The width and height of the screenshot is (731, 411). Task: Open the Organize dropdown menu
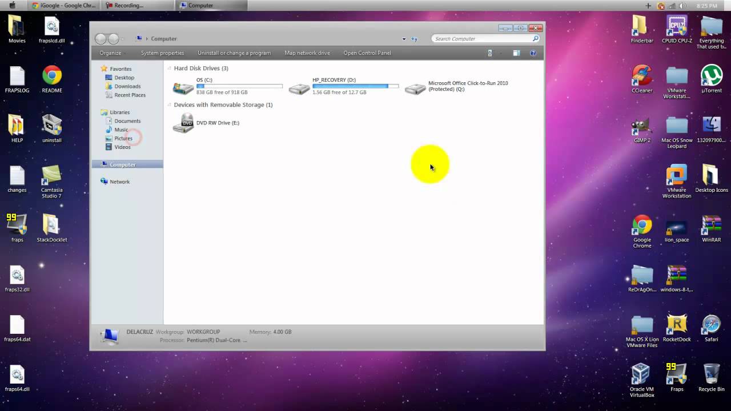(110, 53)
